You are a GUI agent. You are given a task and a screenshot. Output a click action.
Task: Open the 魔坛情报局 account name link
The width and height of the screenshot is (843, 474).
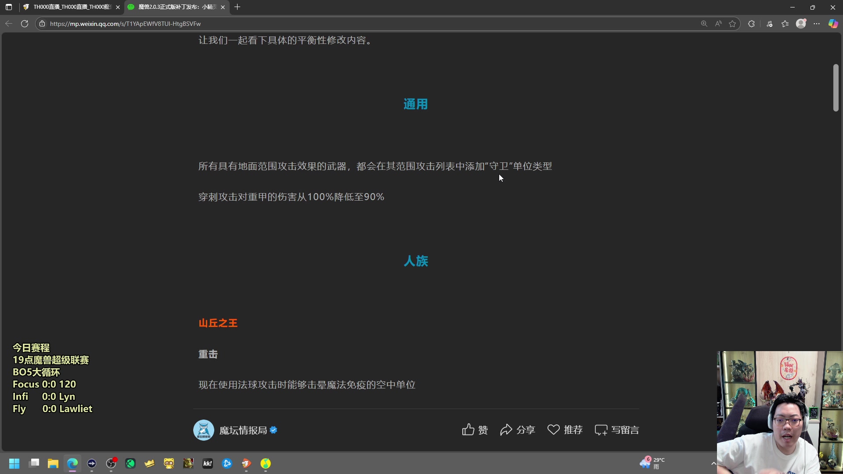(243, 430)
